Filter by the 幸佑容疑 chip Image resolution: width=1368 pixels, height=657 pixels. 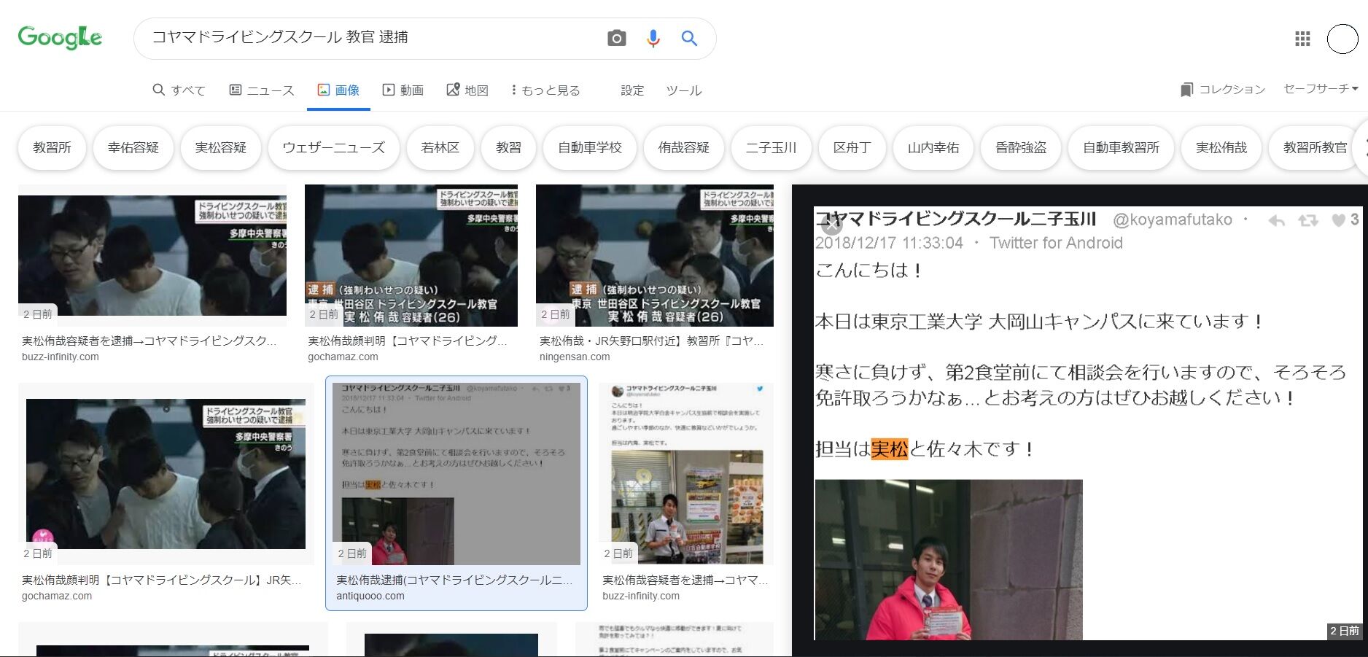pyautogui.click(x=133, y=148)
